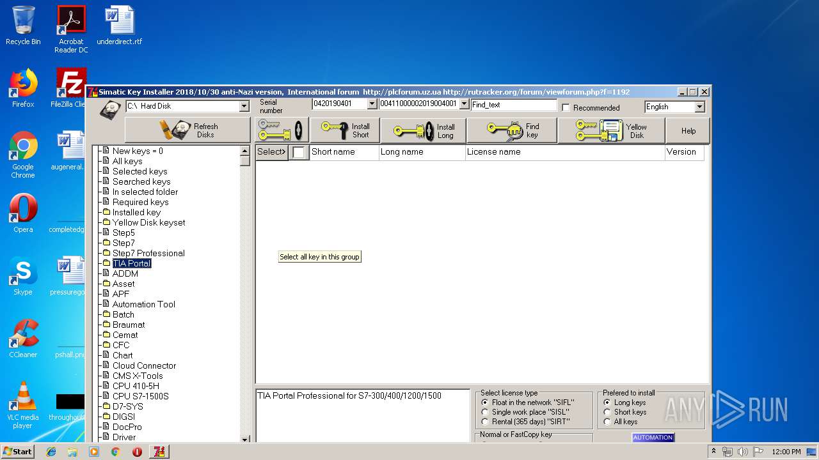The height and width of the screenshot is (460, 819).
Task: Click the Asset folder icon
Action: point(106,284)
